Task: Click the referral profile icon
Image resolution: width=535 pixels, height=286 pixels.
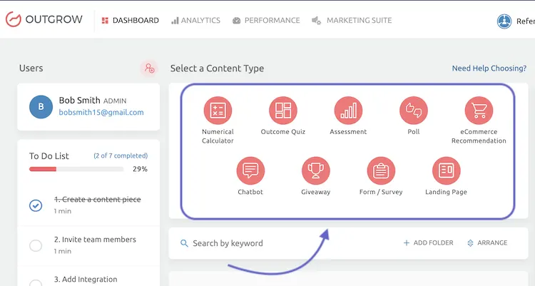Action: (504, 21)
